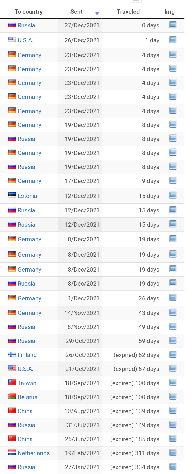Click the Sent column sort arrow

pos(97,13)
